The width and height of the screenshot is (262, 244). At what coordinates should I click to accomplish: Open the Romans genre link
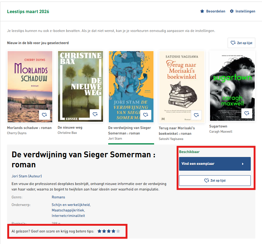[x=58, y=197]
